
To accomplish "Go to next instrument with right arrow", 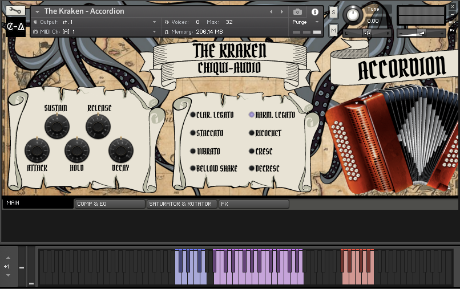I will pos(281,11).
